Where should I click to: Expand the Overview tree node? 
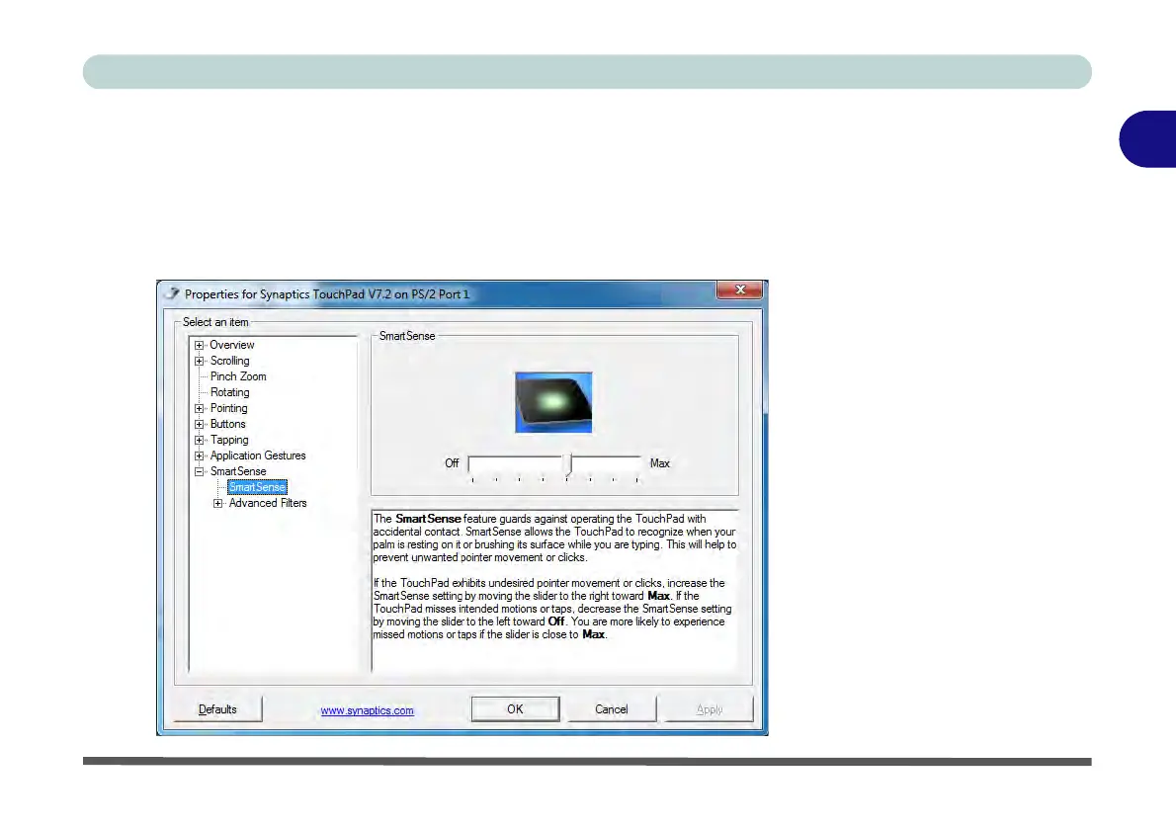pos(199,345)
